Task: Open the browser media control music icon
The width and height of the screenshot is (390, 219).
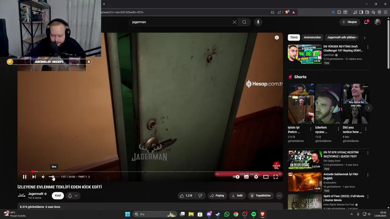Action: click(355, 12)
